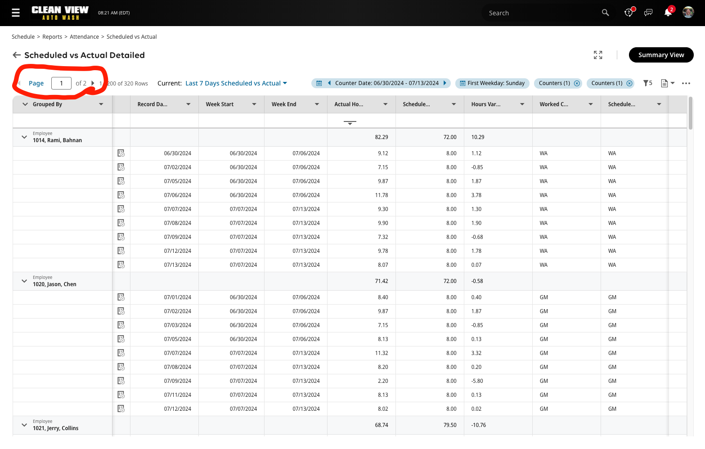Click the page number input field
This screenshot has width=705, height=449.
(x=61, y=83)
